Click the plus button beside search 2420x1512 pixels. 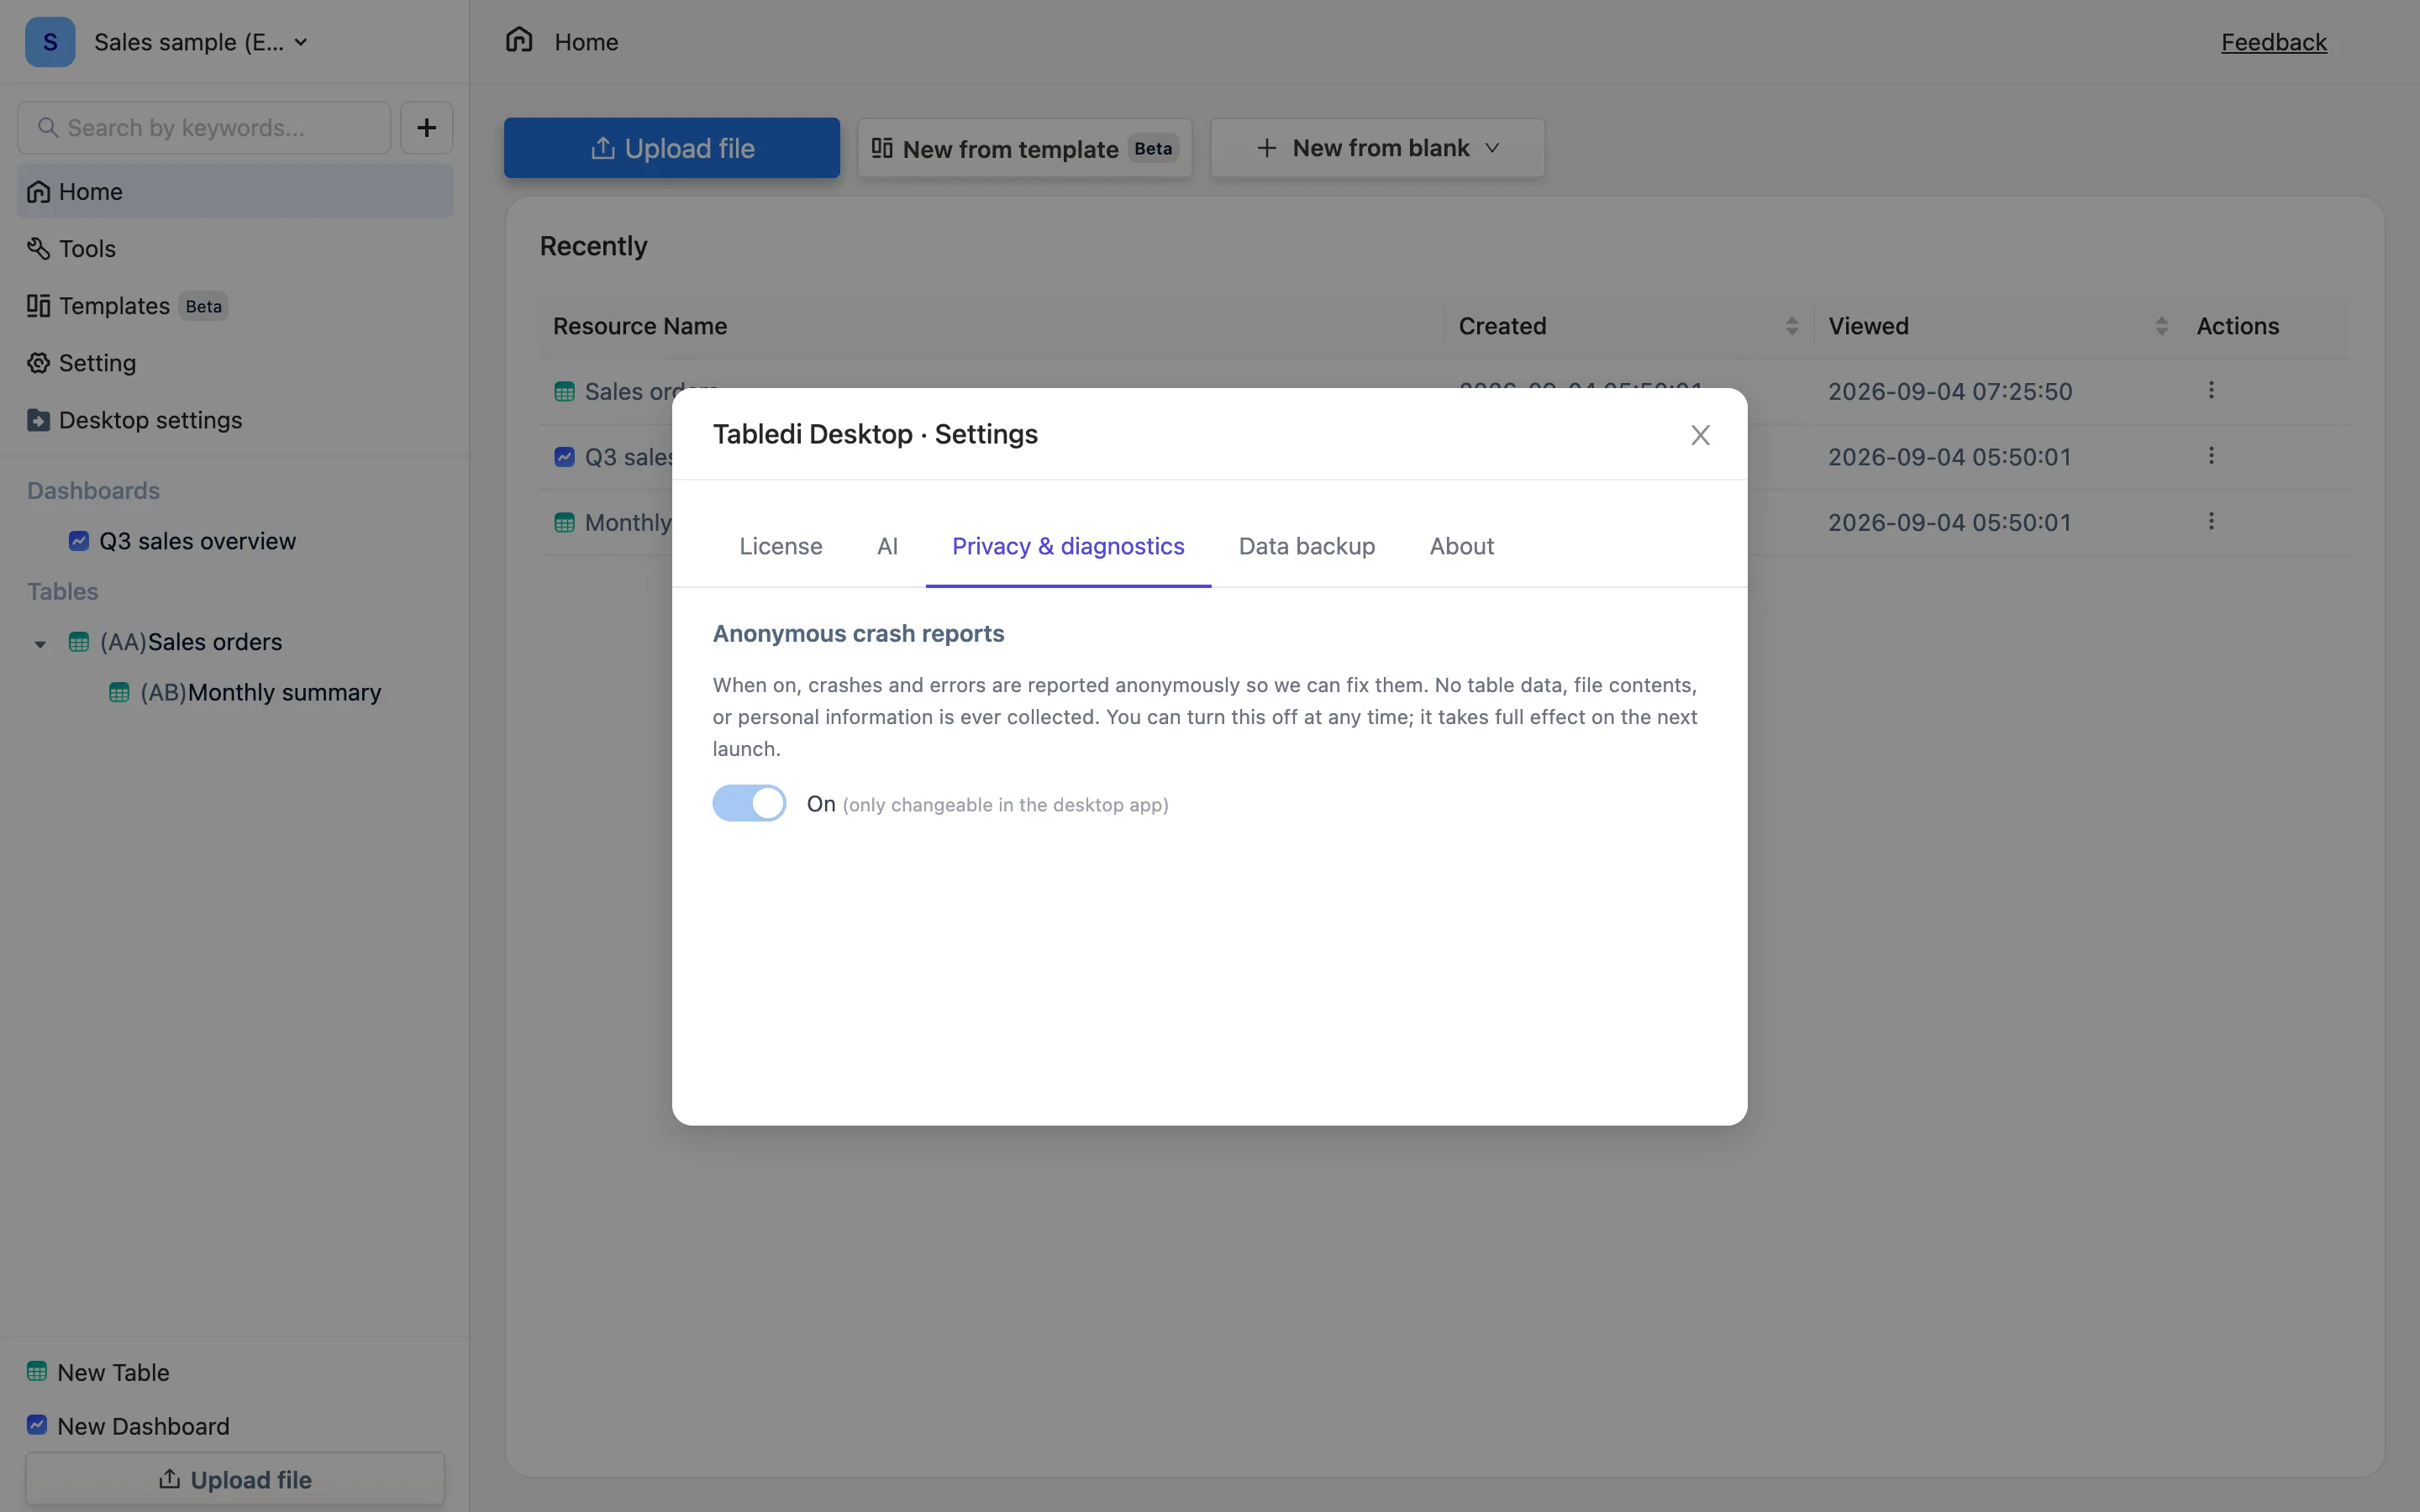click(427, 128)
